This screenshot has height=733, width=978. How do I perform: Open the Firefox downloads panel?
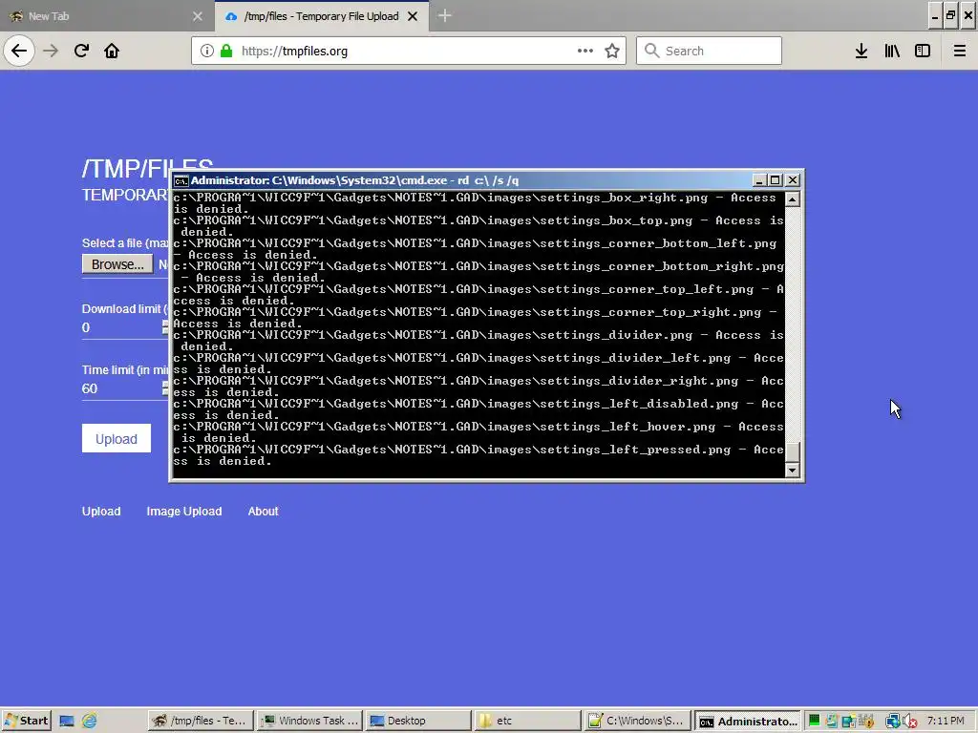coord(861,51)
